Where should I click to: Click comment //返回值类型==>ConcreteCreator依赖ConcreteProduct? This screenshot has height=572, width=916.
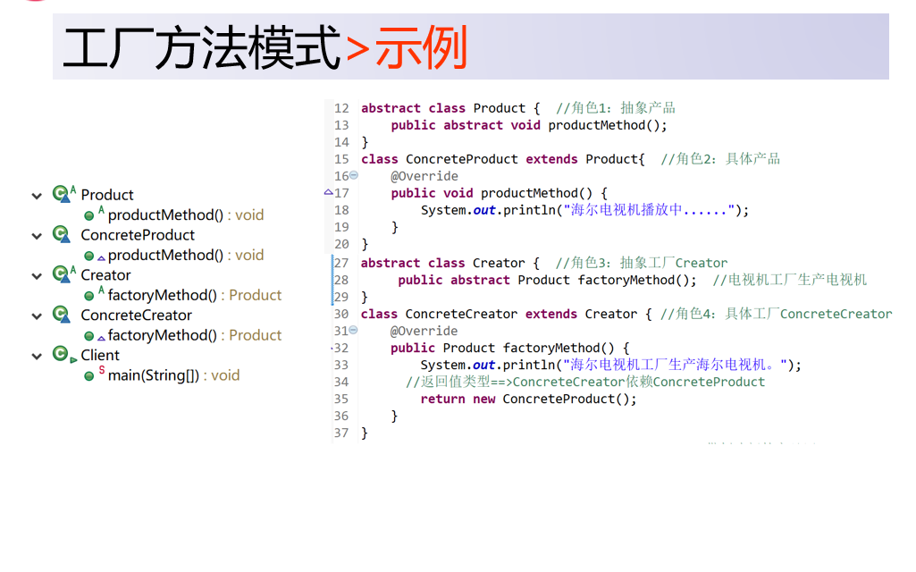tap(585, 383)
